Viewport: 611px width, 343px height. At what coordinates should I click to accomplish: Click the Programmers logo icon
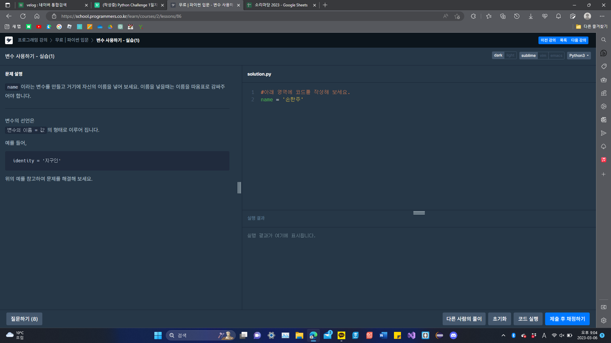(9, 40)
